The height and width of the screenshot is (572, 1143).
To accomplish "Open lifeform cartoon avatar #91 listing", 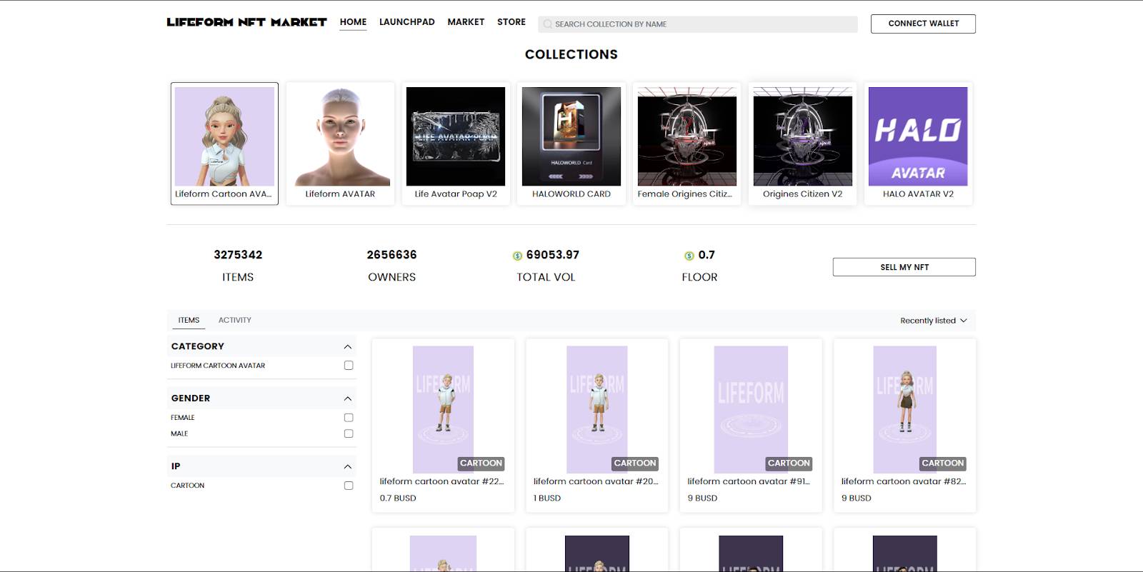I will tap(751, 426).
